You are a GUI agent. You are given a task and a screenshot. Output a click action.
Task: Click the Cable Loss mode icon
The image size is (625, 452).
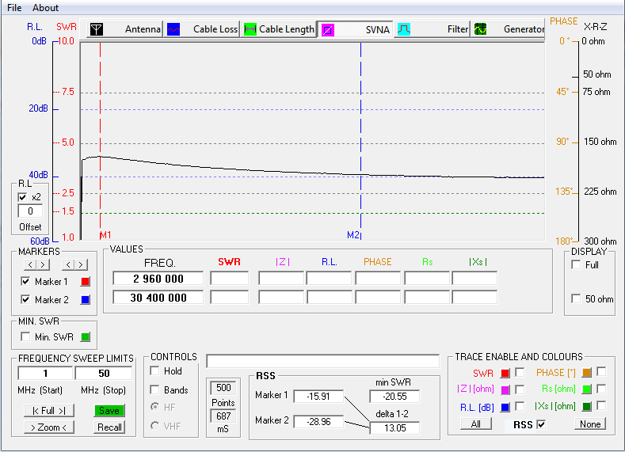click(173, 29)
